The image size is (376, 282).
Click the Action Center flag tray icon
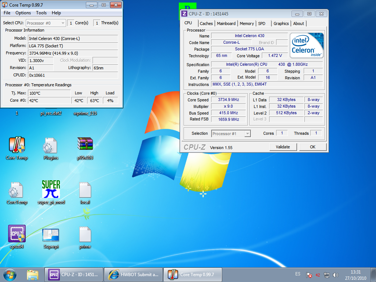(x=309, y=275)
